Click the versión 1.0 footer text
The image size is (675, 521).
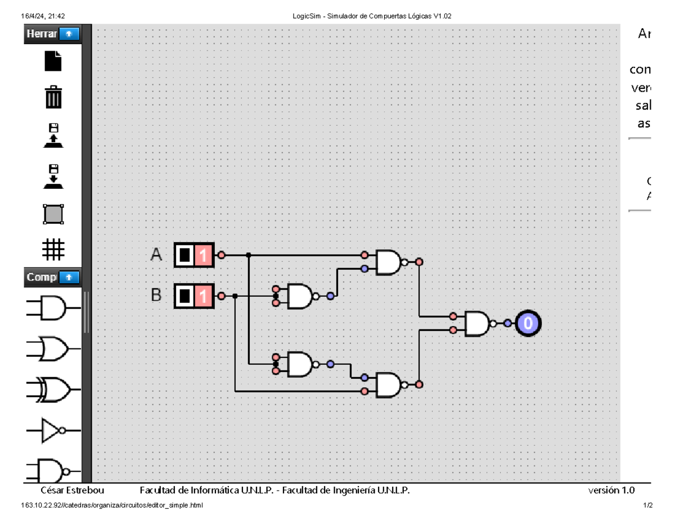click(x=611, y=491)
